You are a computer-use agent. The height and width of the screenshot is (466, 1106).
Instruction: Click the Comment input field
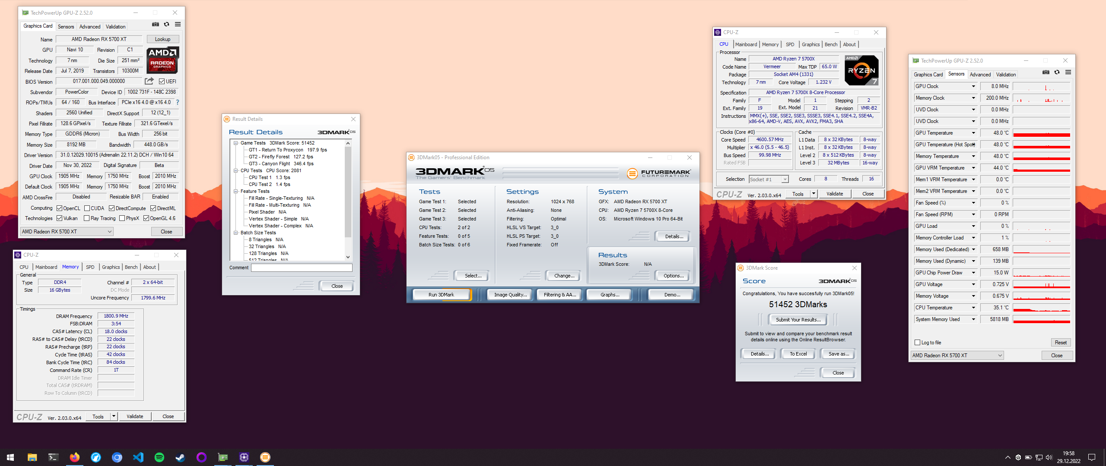tap(302, 268)
